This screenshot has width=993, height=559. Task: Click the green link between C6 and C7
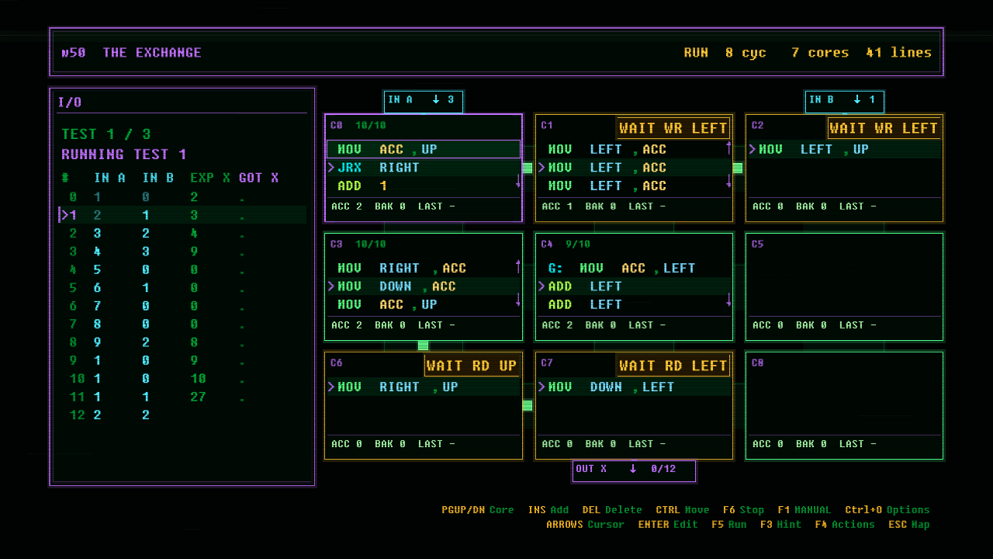pos(528,405)
